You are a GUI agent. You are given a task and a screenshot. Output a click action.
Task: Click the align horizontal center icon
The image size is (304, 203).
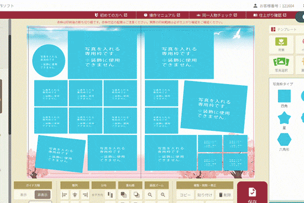(x=75, y=195)
